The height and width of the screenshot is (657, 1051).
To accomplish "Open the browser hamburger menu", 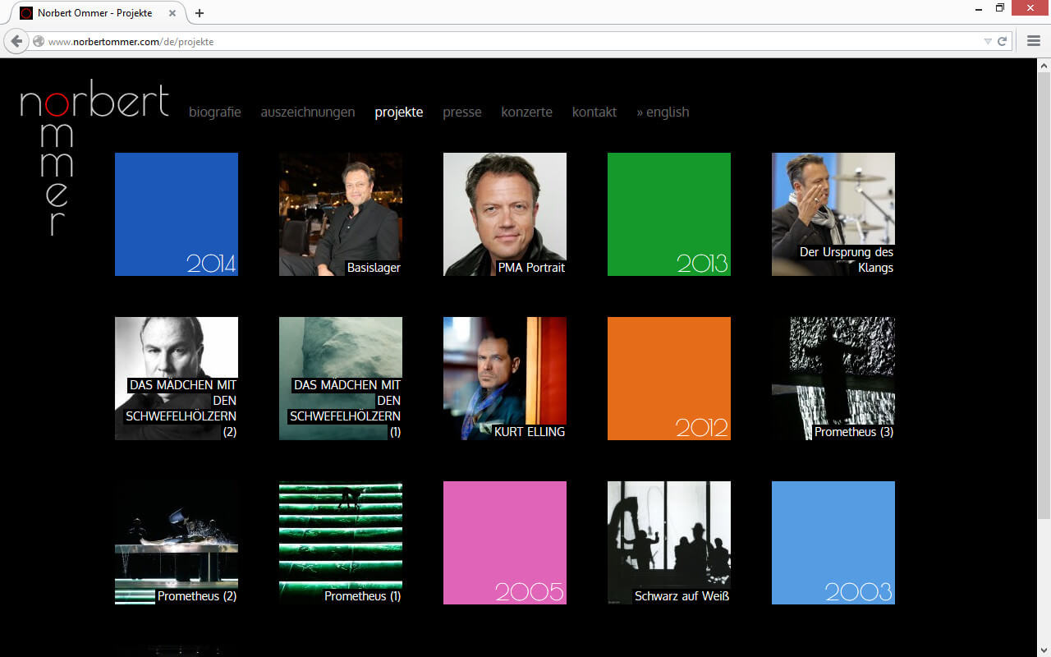I will [x=1034, y=41].
